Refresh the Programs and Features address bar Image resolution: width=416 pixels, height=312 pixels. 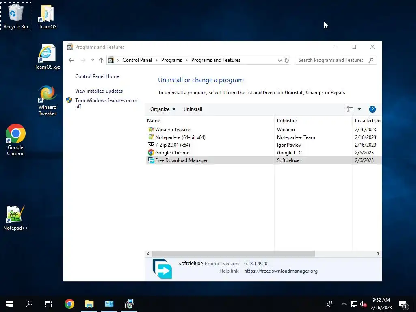tap(286, 60)
